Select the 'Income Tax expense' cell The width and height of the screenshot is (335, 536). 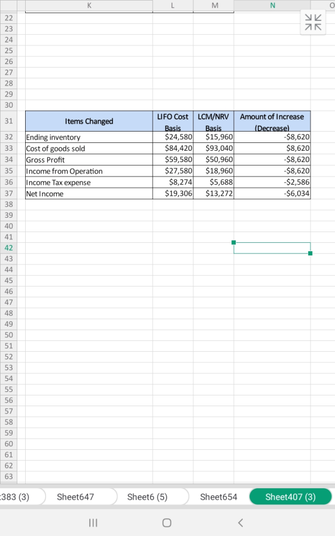pyautogui.click(x=89, y=182)
